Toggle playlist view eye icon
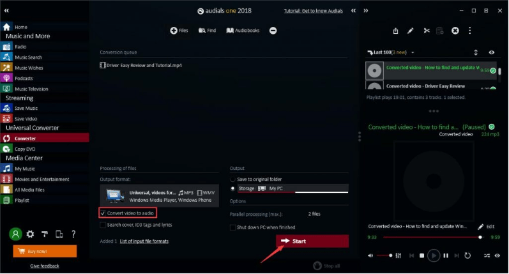The width and height of the screenshot is (509, 274). [x=492, y=52]
